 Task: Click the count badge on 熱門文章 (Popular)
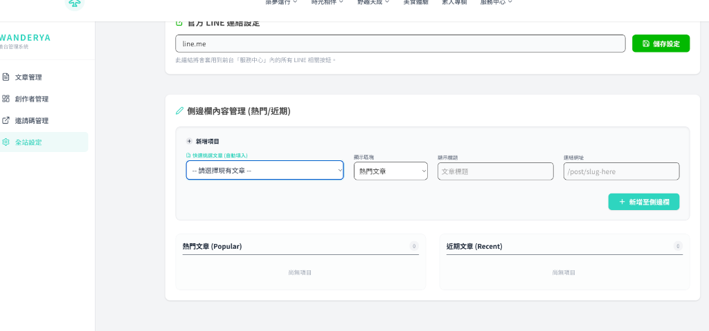pyautogui.click(x=413, y=246)
